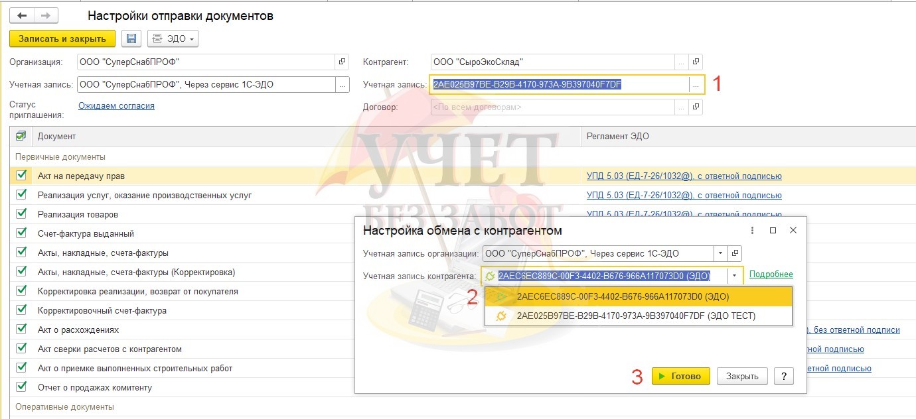Uncheck Счет-фактура выданный checkbox
Viewport: 916px width, 419px height.
point(21,233)
